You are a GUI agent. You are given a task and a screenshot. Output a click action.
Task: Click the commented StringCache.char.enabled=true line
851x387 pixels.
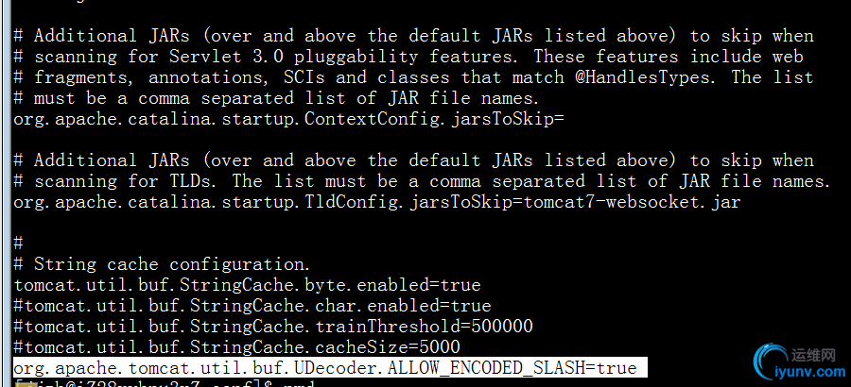252,306
